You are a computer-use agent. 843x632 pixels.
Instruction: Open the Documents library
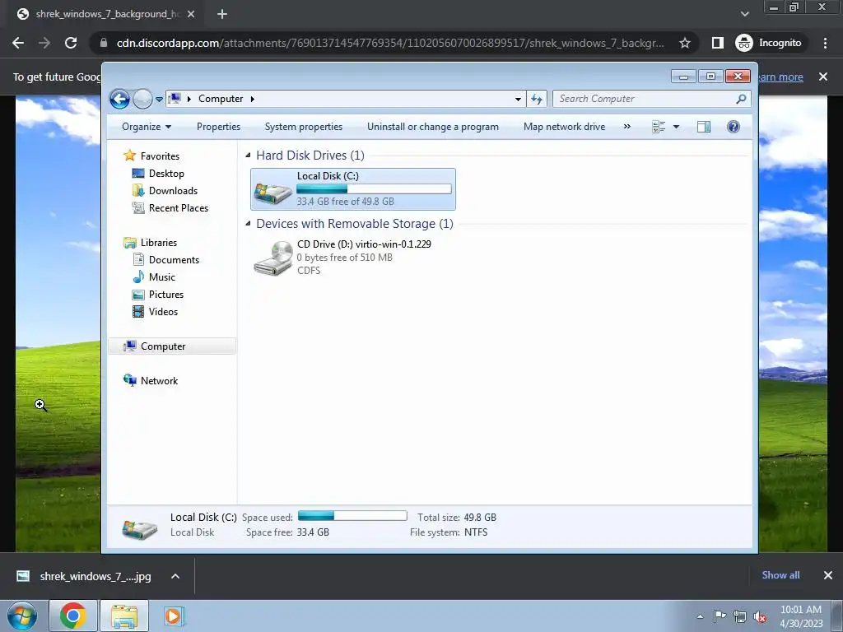click(174, 259)
